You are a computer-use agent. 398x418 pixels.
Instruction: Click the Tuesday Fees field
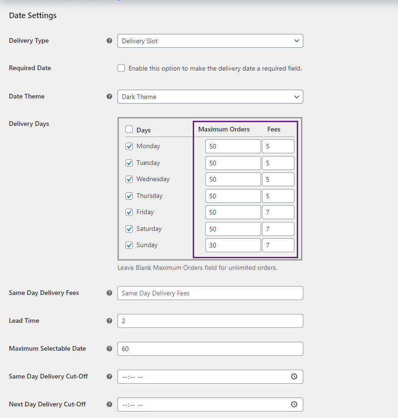click(278, 163)
